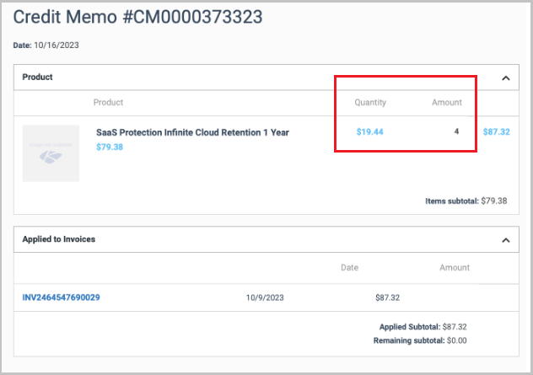Click the Quantity column header
This screenshot has height=375, width=533.
[x=370, y=103]
